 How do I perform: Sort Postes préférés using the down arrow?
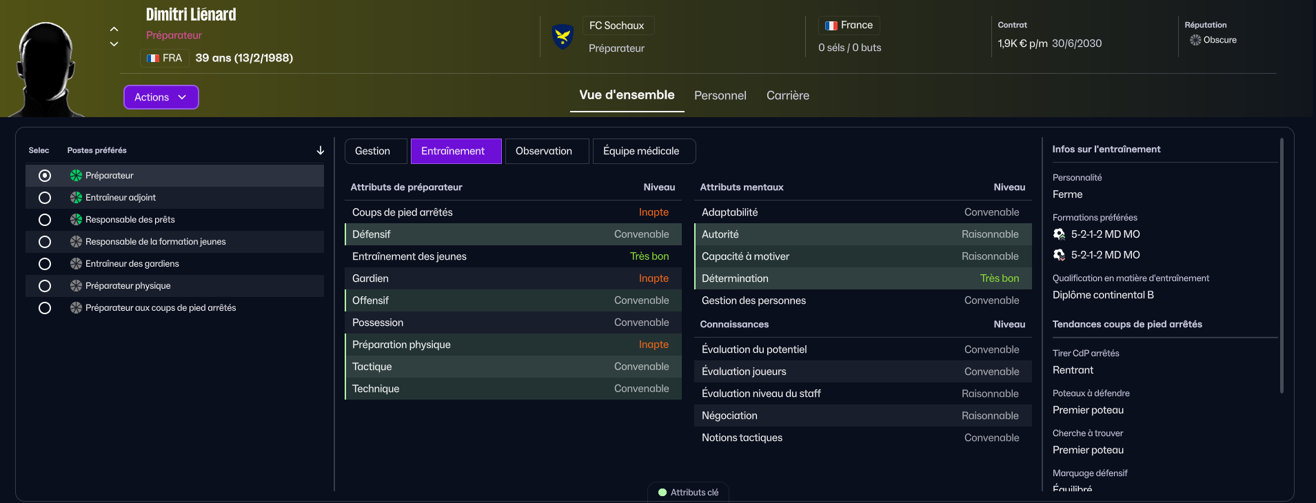click(x=320, y=150)
